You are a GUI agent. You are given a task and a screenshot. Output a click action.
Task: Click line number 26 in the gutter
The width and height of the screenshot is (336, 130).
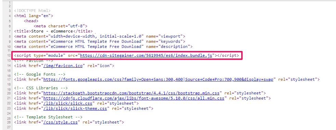pos(9,122)
